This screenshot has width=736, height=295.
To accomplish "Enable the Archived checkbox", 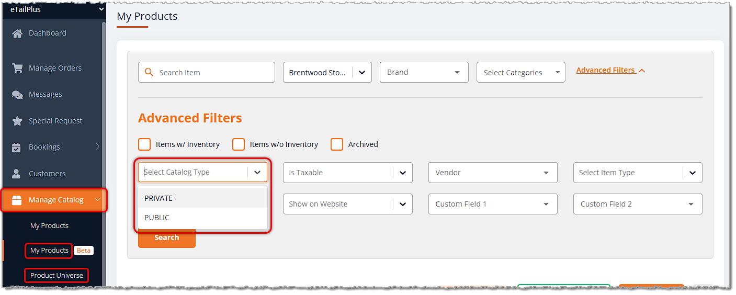I will tap(337, 144).
